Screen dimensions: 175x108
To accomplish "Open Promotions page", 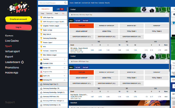I will coord(12,68).
